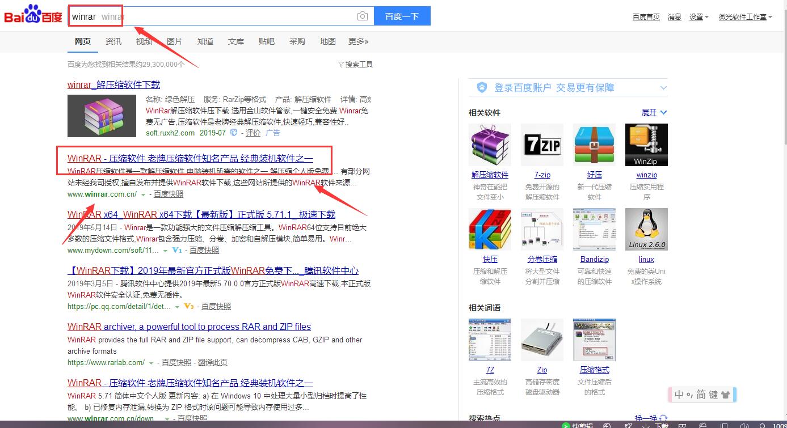Select the 网页 tab
The height and width of the screenshot is (428, 787).
(83, 41)
